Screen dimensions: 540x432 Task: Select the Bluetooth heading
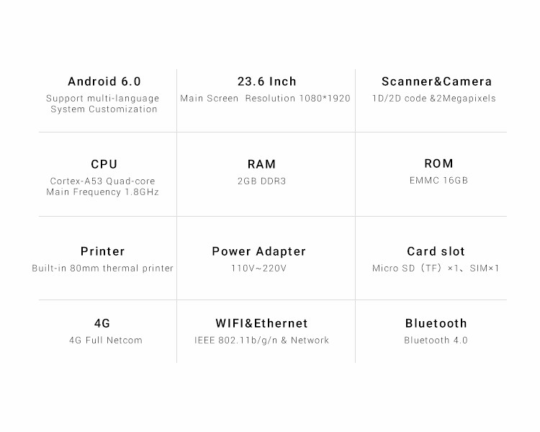[x=436, y=323]
